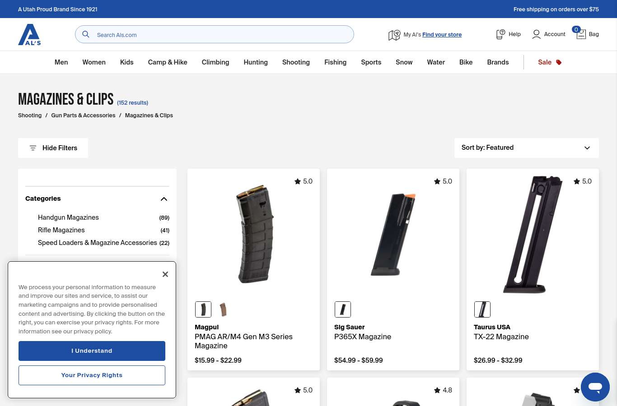Click the search magnifier icon

(86, 34)
